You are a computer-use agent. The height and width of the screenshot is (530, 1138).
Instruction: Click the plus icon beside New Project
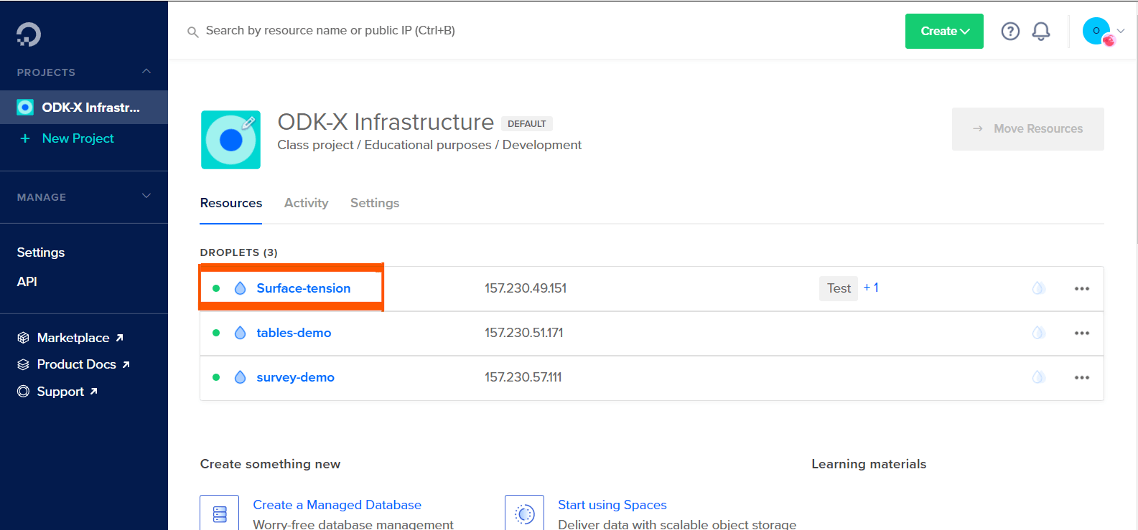(25, 138)
